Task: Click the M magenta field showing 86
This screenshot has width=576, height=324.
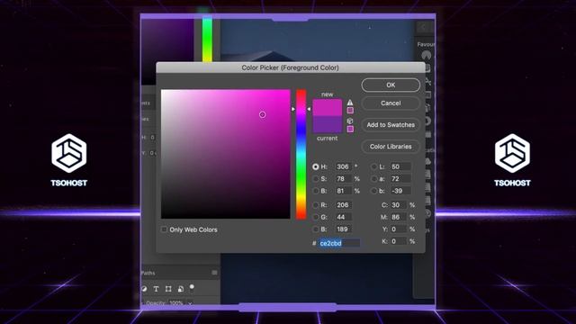Action: (x=399, y=217)
